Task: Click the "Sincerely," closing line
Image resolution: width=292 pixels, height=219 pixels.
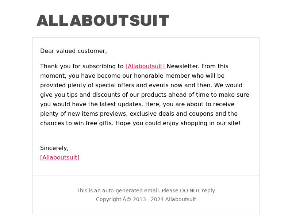Action: coord(54,148)
